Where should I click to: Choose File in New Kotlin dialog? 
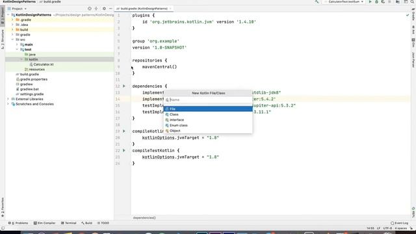point(208,109)
